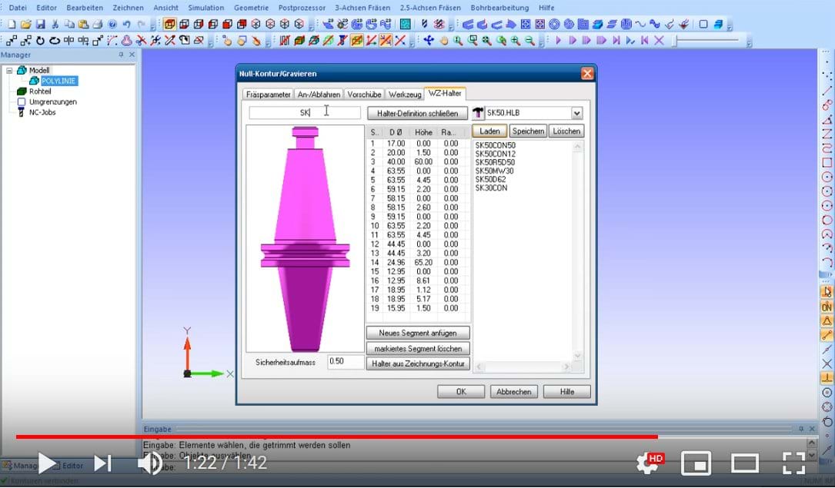
Task: Select SK50CON50 in the holder list
Action: [x=496, y=145]
